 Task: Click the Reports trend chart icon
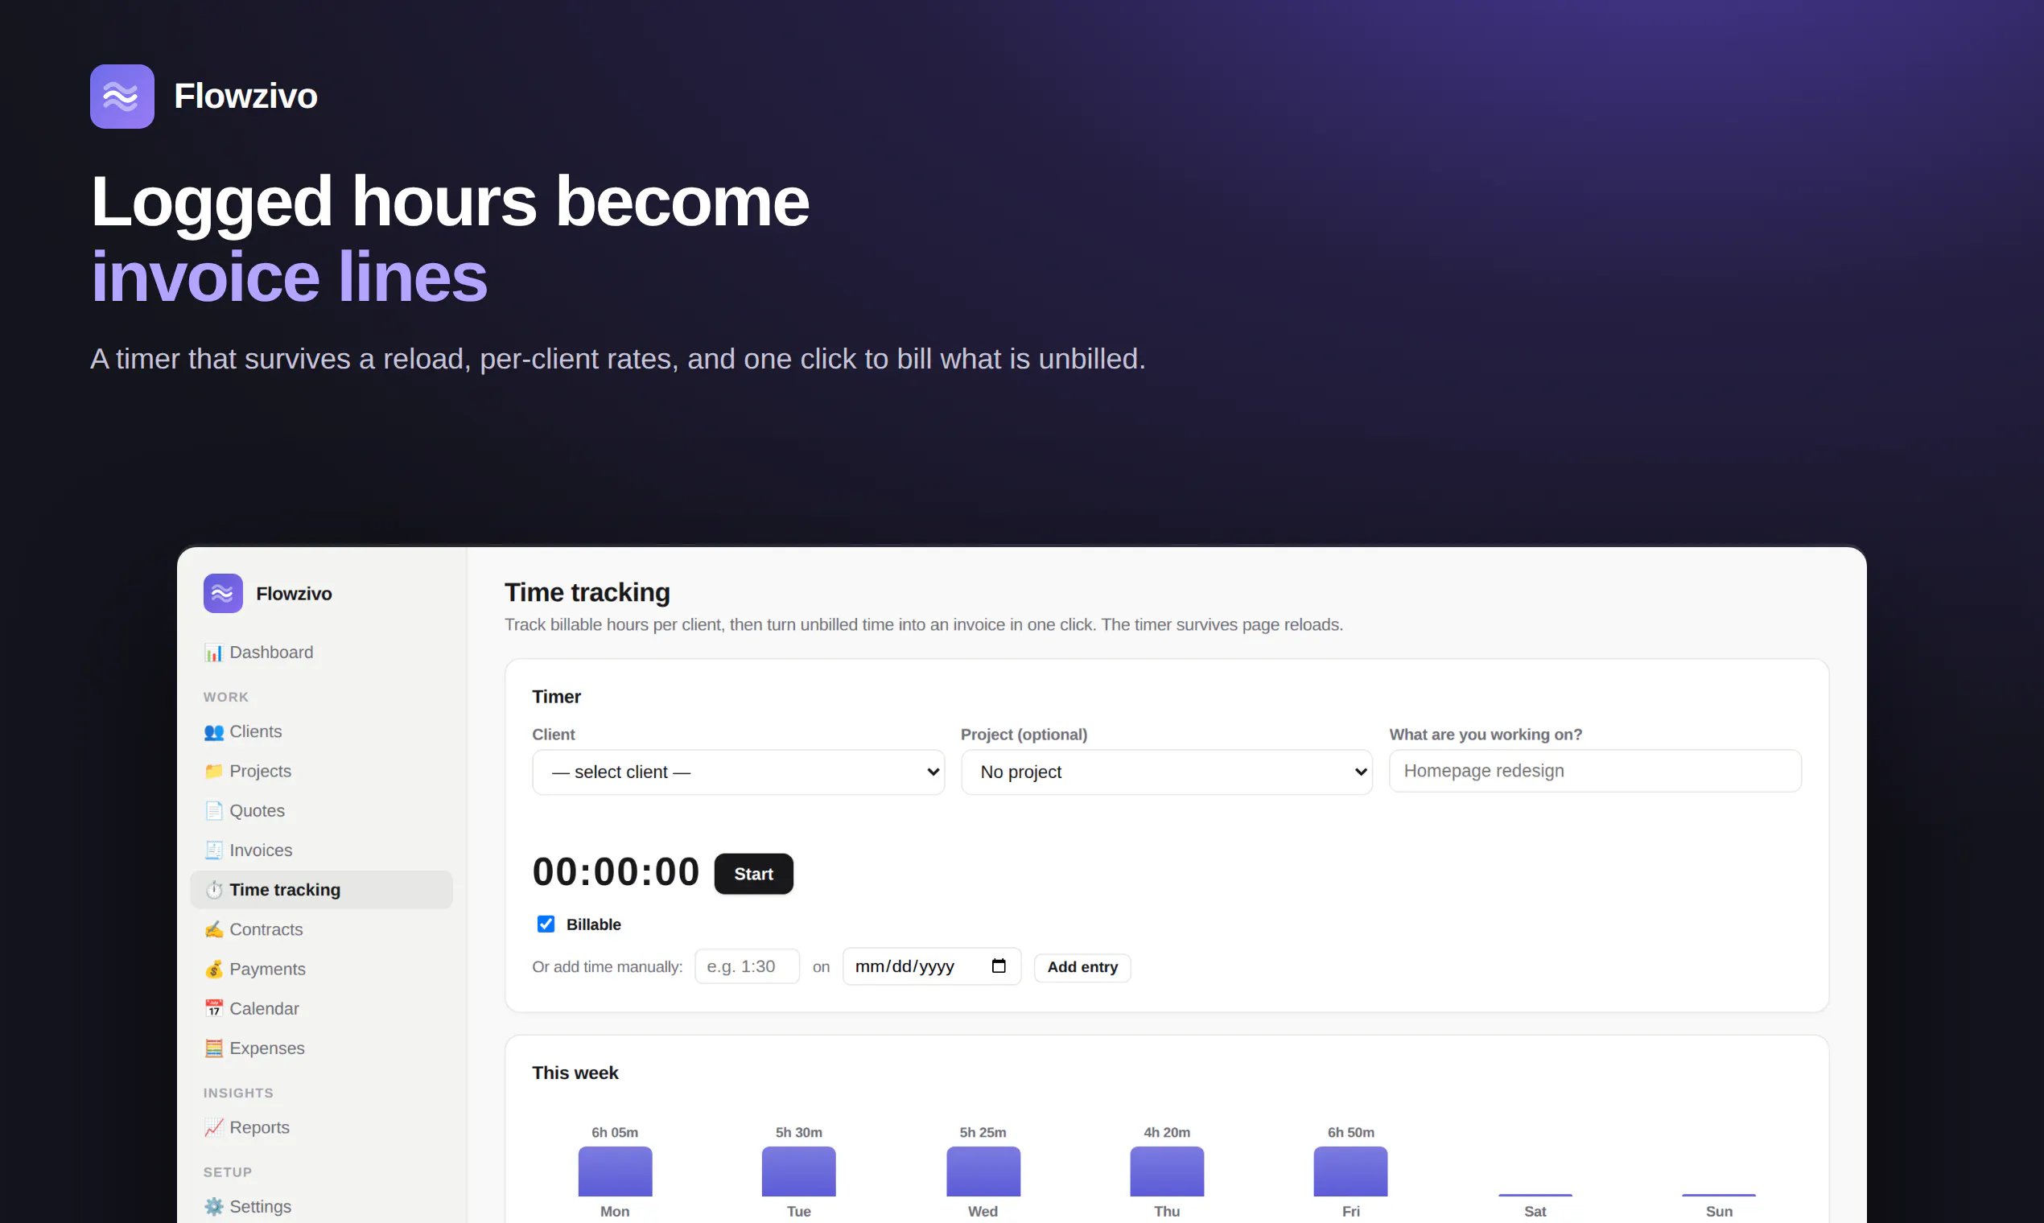point(213,1127)
